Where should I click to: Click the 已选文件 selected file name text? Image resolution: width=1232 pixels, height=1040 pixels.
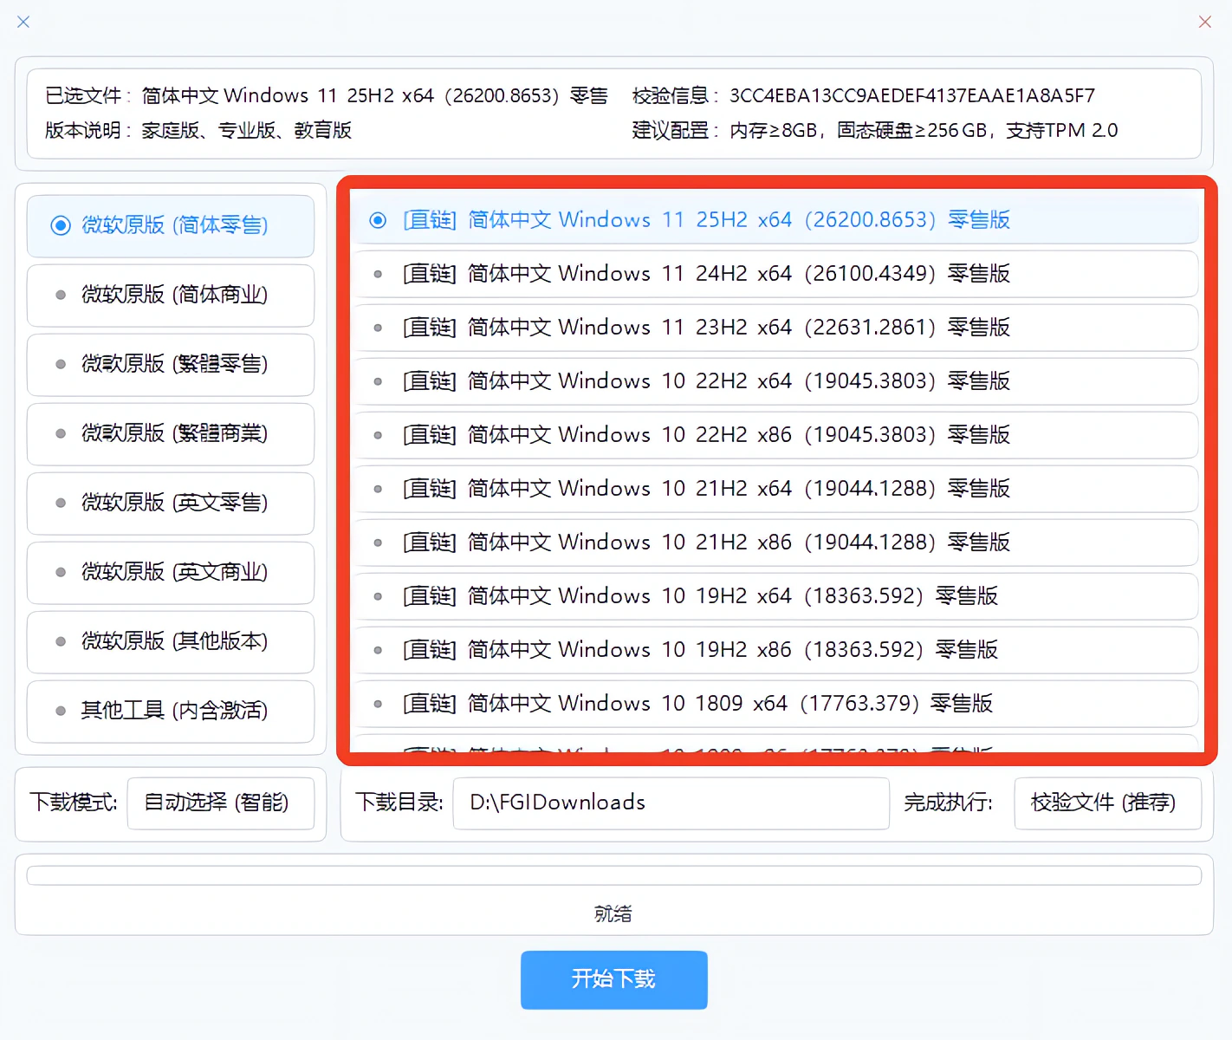point(375,95)
